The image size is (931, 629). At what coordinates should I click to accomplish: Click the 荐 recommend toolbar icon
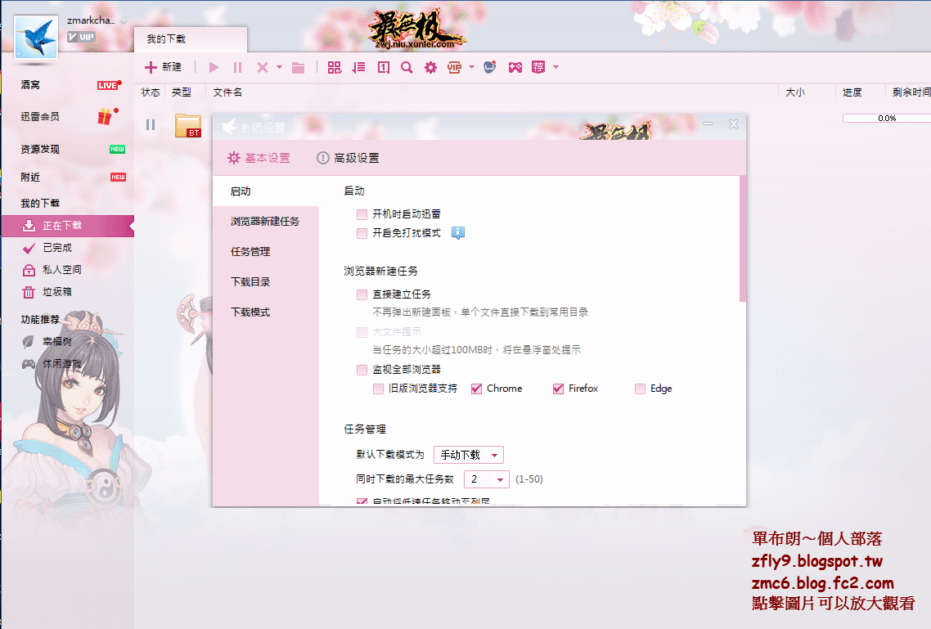538,67
